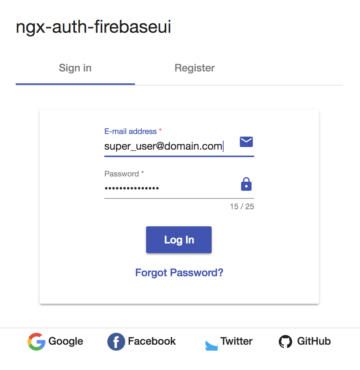The height and width of the screenshot is (370, 360).
Task: Click the envelope icon beside the email field
Action: (x=246, y=142)
